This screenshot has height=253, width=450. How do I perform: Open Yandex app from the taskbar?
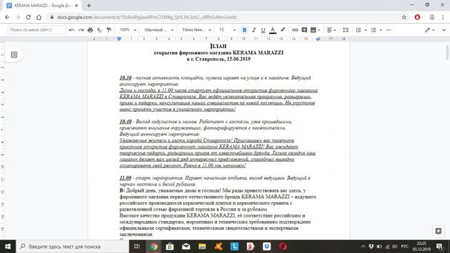tap(251, 246)
